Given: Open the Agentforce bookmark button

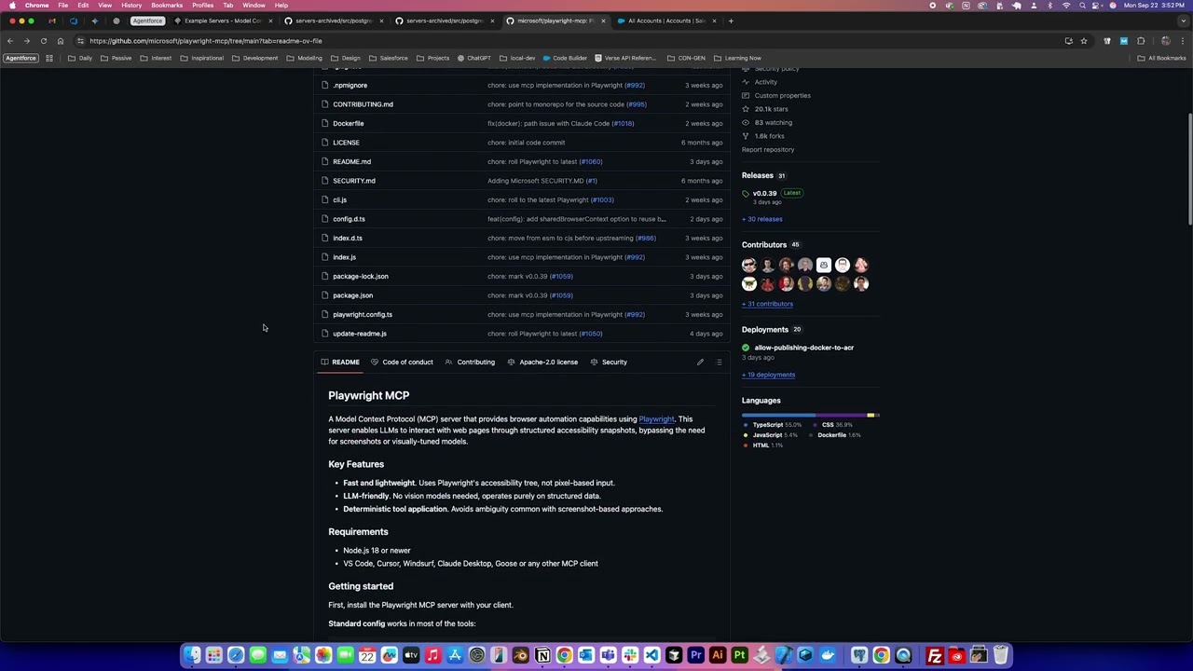Looking at the screenshot, I should (21, 58).
